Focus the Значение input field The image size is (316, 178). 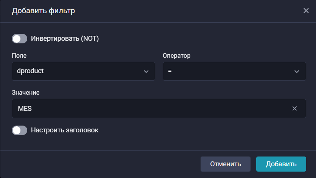tap(151, 109)
